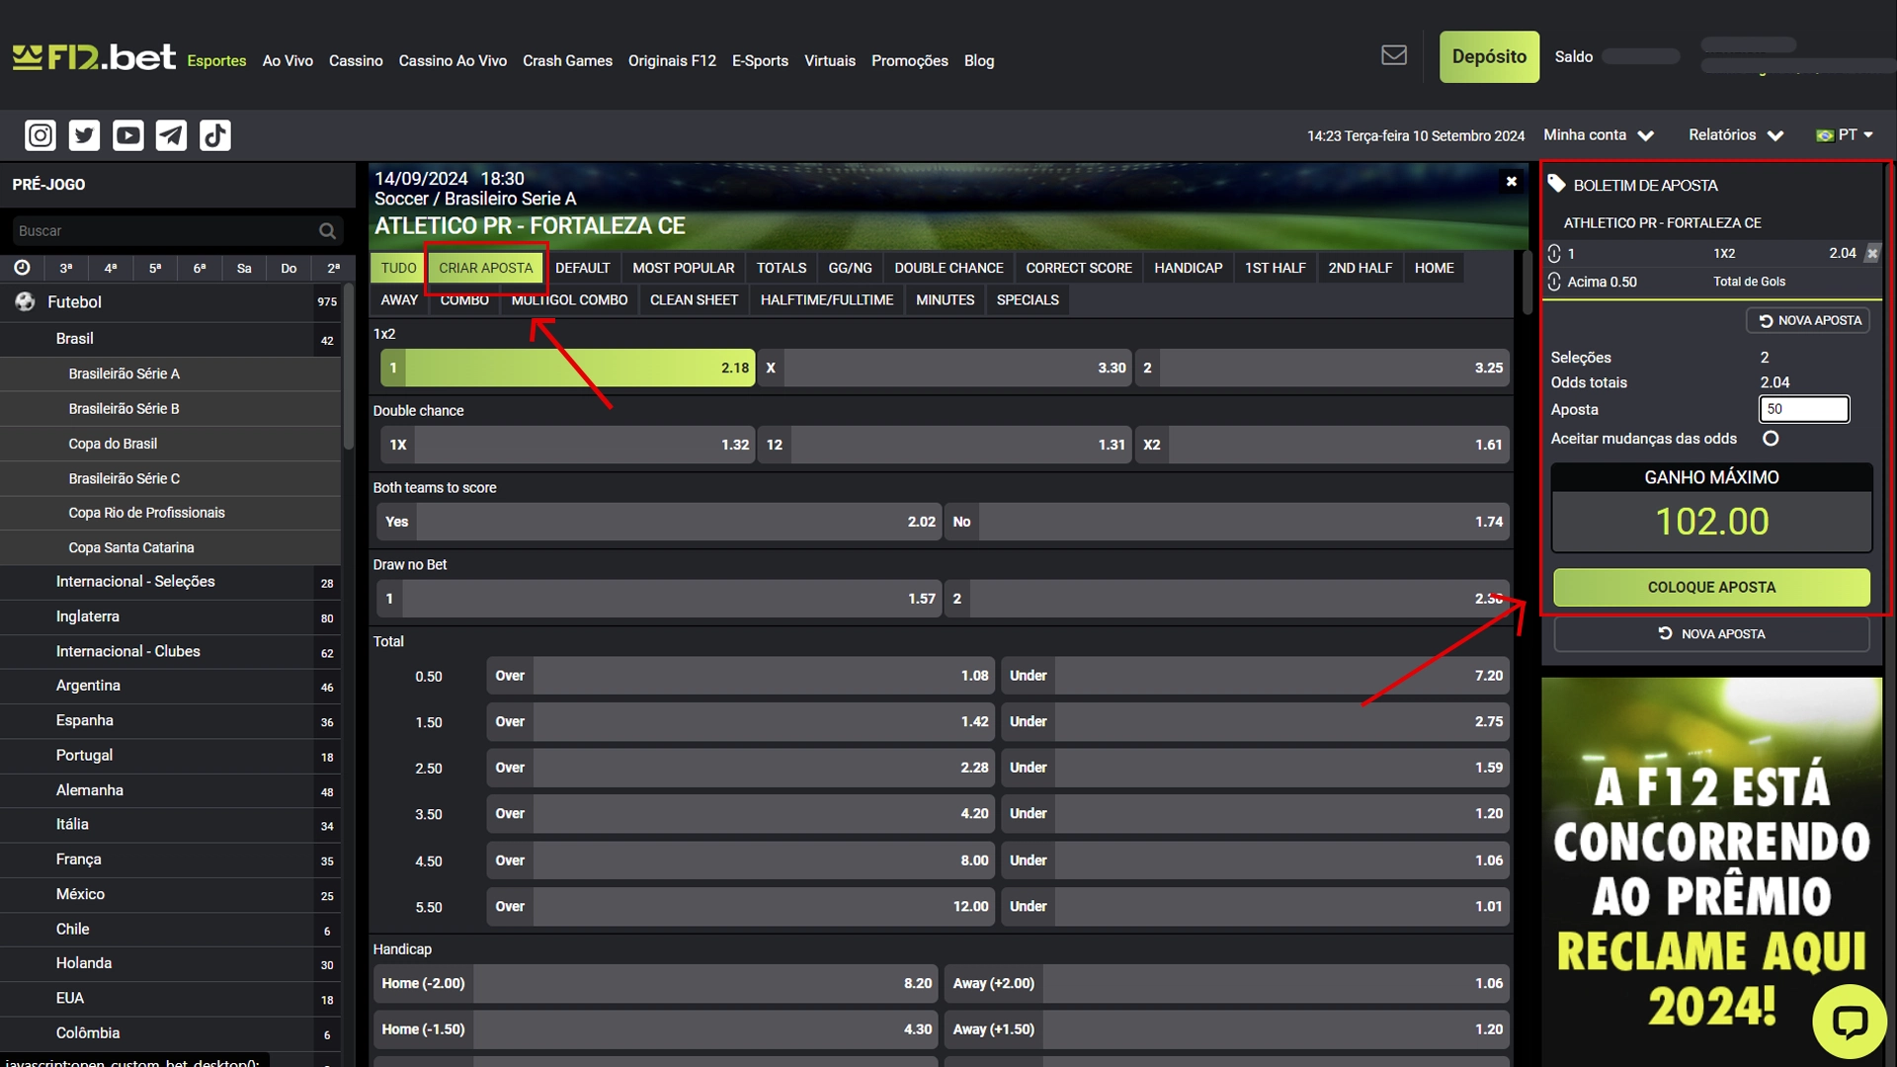The height and width of the screenshot is (1067, 1897).
Task: Click the search magnifier in Buscar field
Action: point(327,231)
